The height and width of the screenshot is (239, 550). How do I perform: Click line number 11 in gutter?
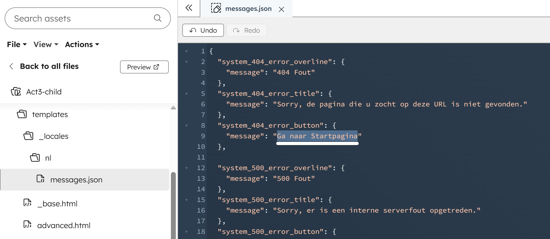click(201, 157)
